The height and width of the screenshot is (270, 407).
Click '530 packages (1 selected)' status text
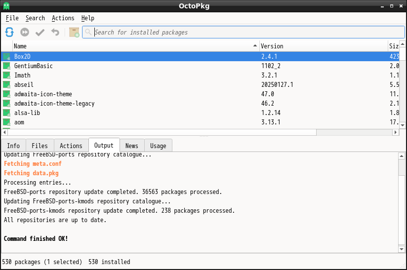42,262
